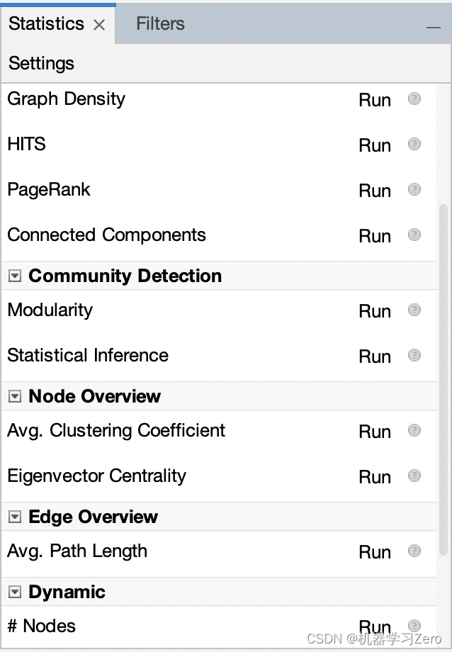Click the PageRank help question icon

coord(414,189)
